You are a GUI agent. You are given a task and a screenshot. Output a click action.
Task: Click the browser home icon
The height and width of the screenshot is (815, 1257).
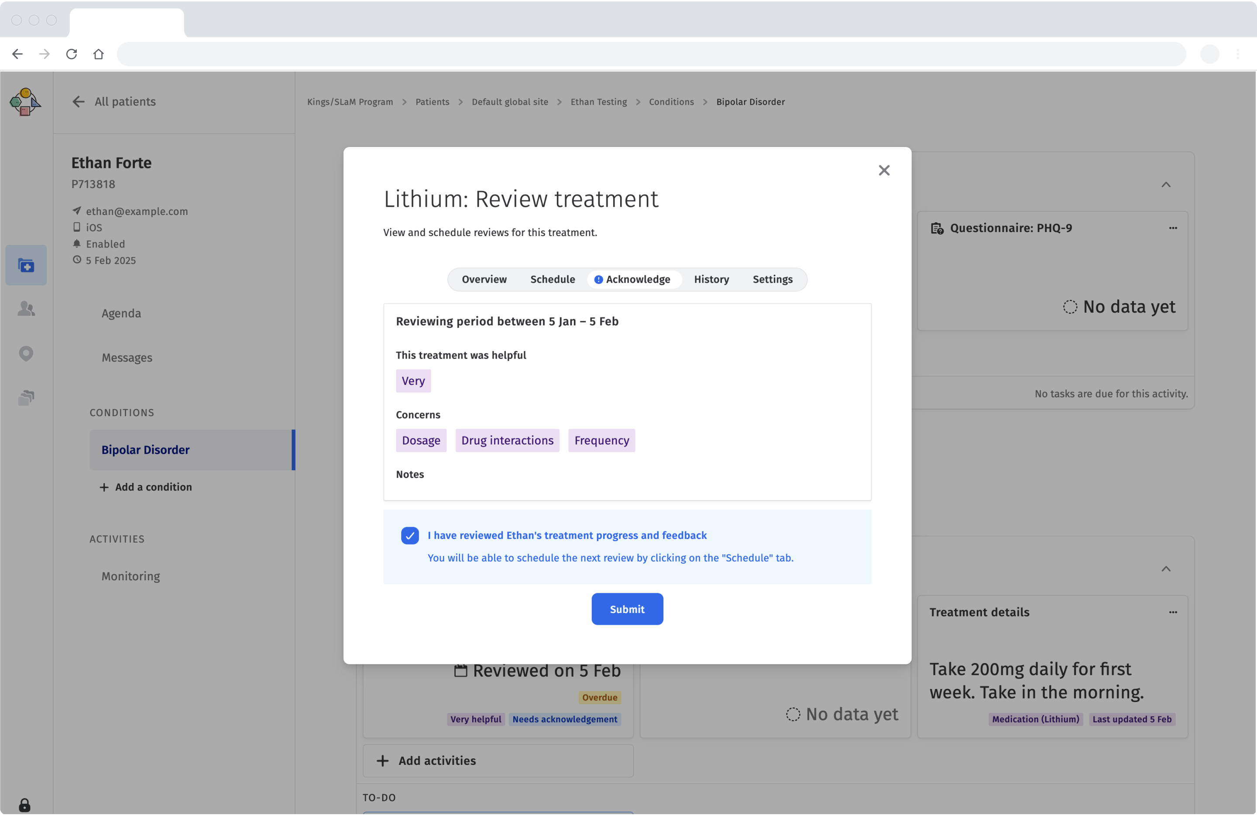click(x=98, y=54)
